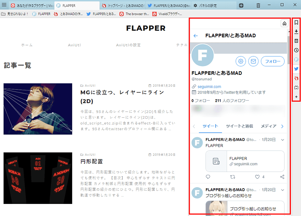Open The browser th... bookmark
The image size is (301, 216).
[134, 14]
